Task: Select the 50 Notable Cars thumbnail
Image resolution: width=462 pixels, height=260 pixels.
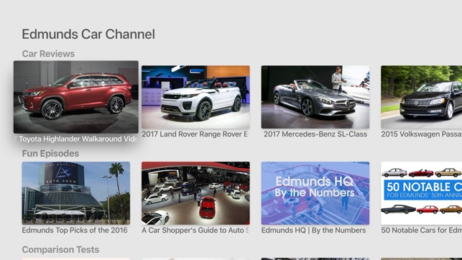Action: click(421, 193)
